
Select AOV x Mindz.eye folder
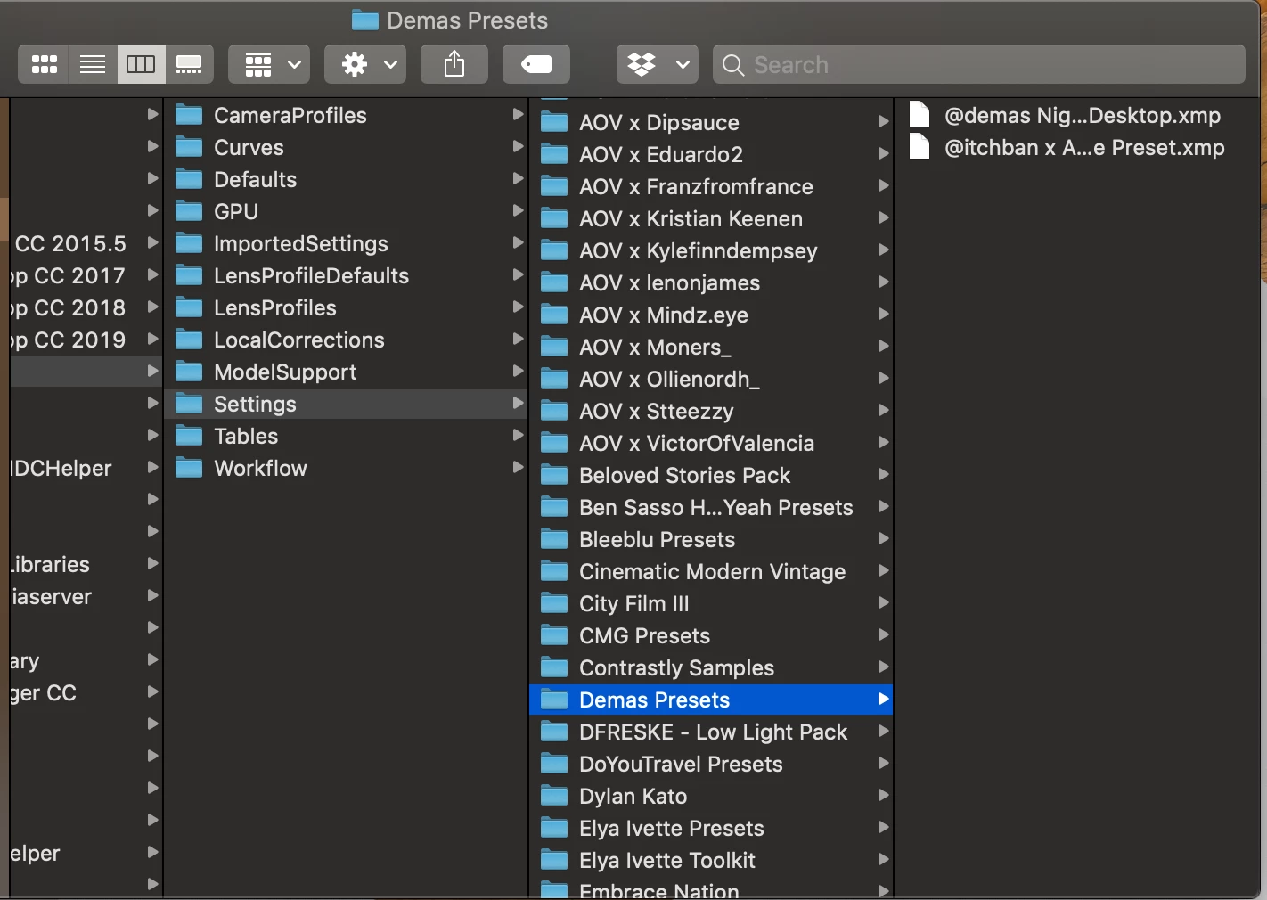(711, 315)
